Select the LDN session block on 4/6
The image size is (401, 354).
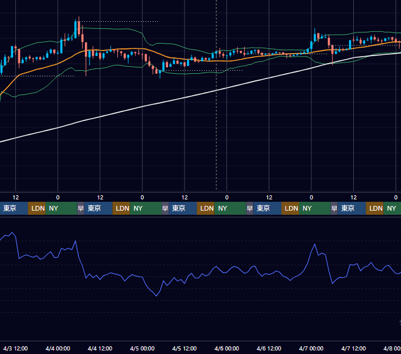[x=290, y=208]
